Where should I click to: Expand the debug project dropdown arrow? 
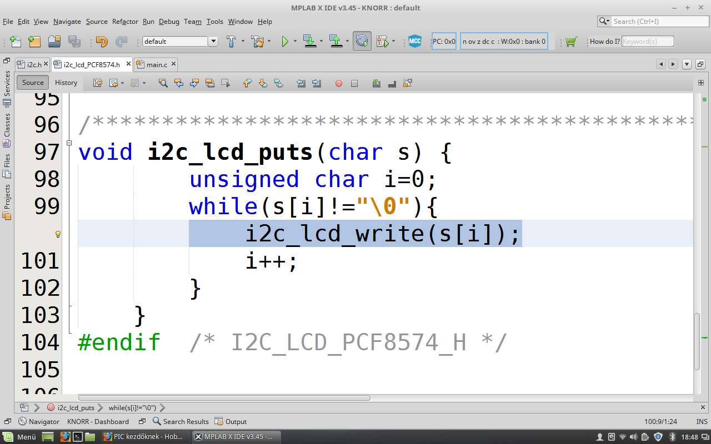393,41
